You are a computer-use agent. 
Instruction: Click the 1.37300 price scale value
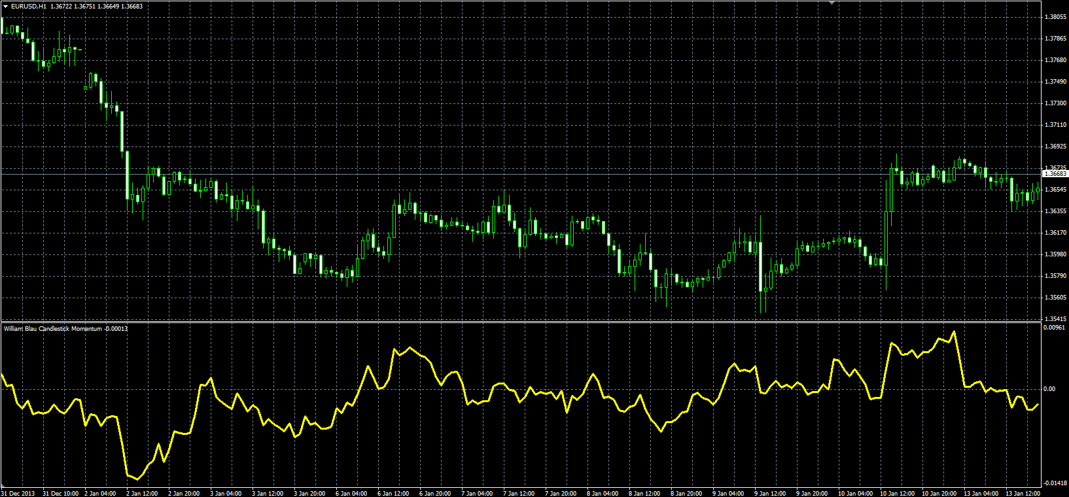[1056, 103]
